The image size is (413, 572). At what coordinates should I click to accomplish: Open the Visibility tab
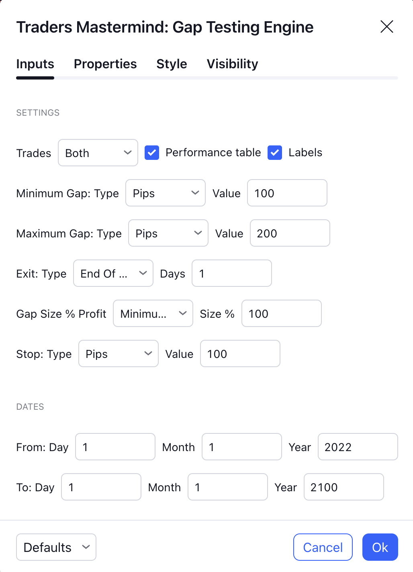coord(232,64)
